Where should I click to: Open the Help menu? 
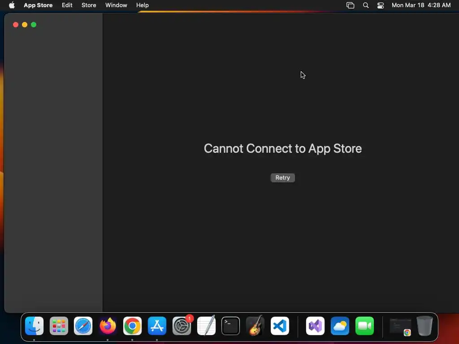(142, 5)
